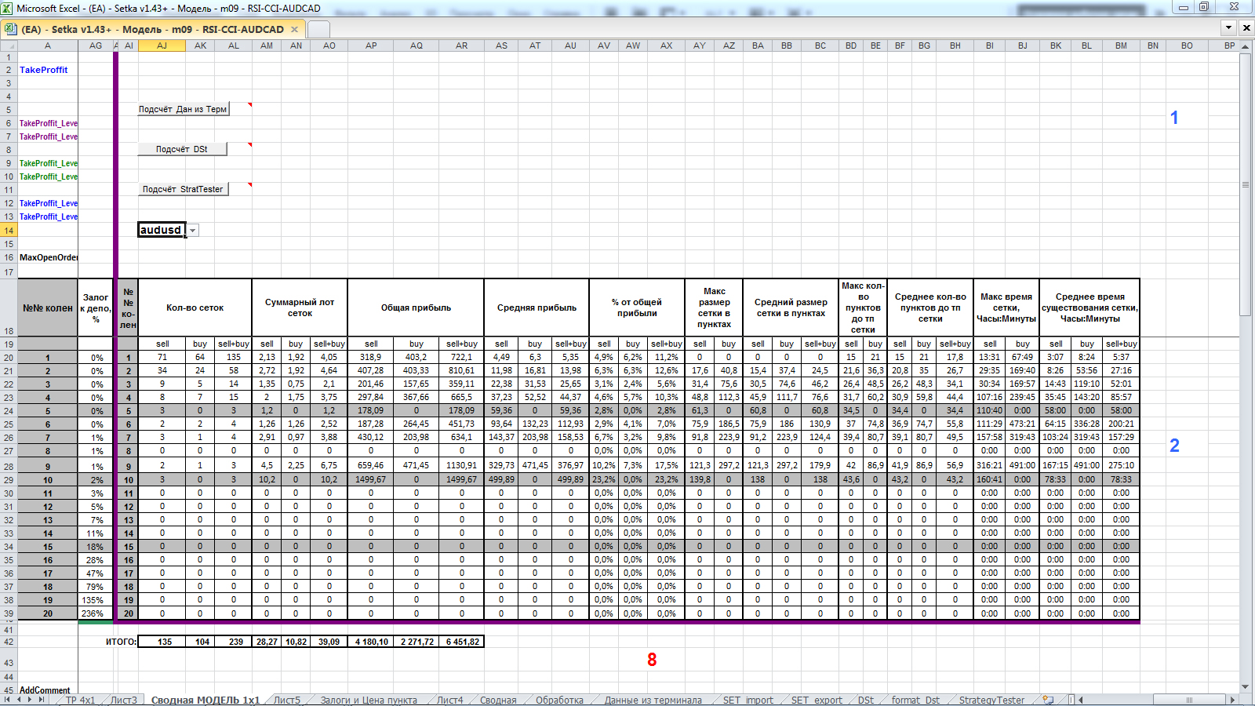Click the insert new worksheet icon
The image size is (1255, 706).
click(x=1048, y=700)
